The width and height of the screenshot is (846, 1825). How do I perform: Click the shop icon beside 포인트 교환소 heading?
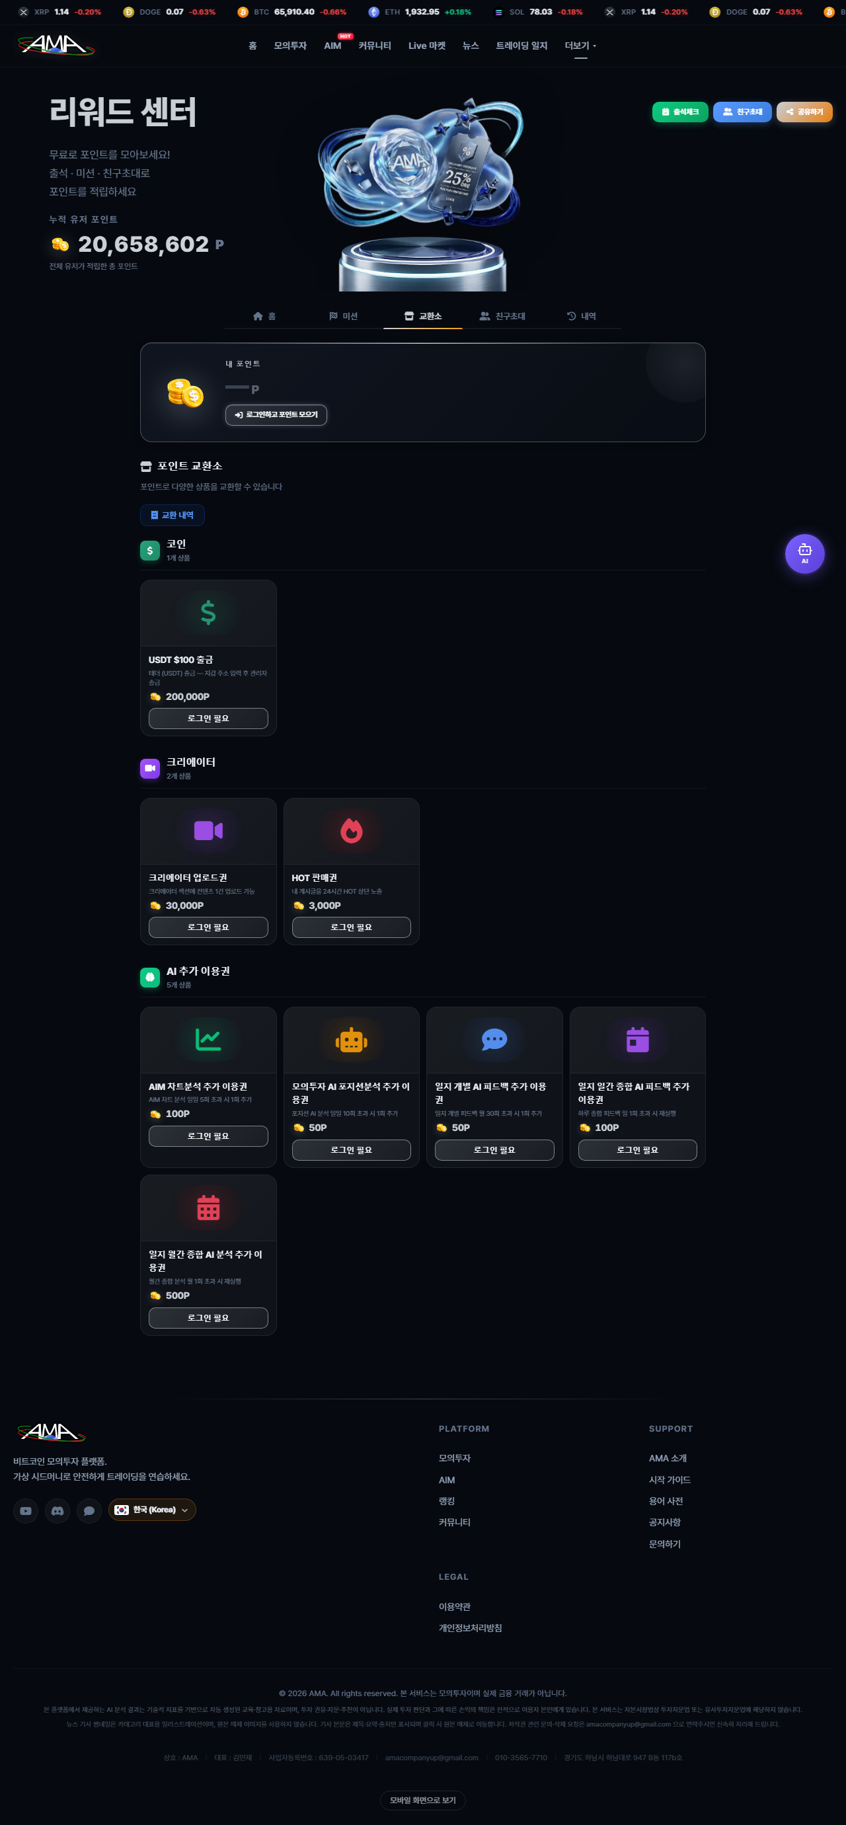[x=146, y=466]
